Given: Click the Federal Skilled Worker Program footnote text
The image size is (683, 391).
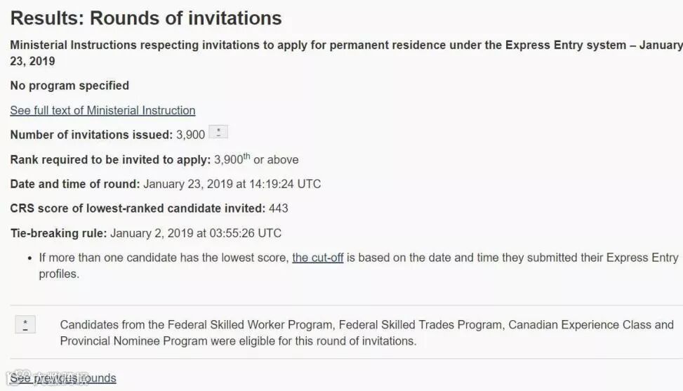Looking at the screenshot, I should [366, 333].
